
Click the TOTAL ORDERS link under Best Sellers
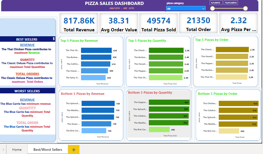pyautogui.click(x=27, y=74)
